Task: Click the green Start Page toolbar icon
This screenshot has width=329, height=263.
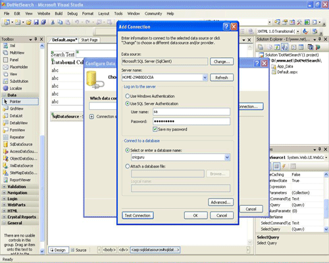Action: (x=307, y=22)
